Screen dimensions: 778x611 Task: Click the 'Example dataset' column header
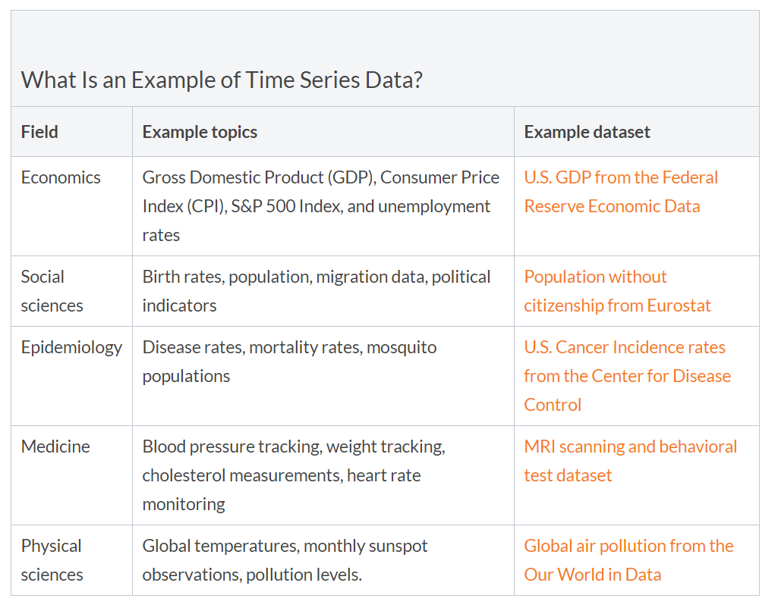tap(587, 132)
